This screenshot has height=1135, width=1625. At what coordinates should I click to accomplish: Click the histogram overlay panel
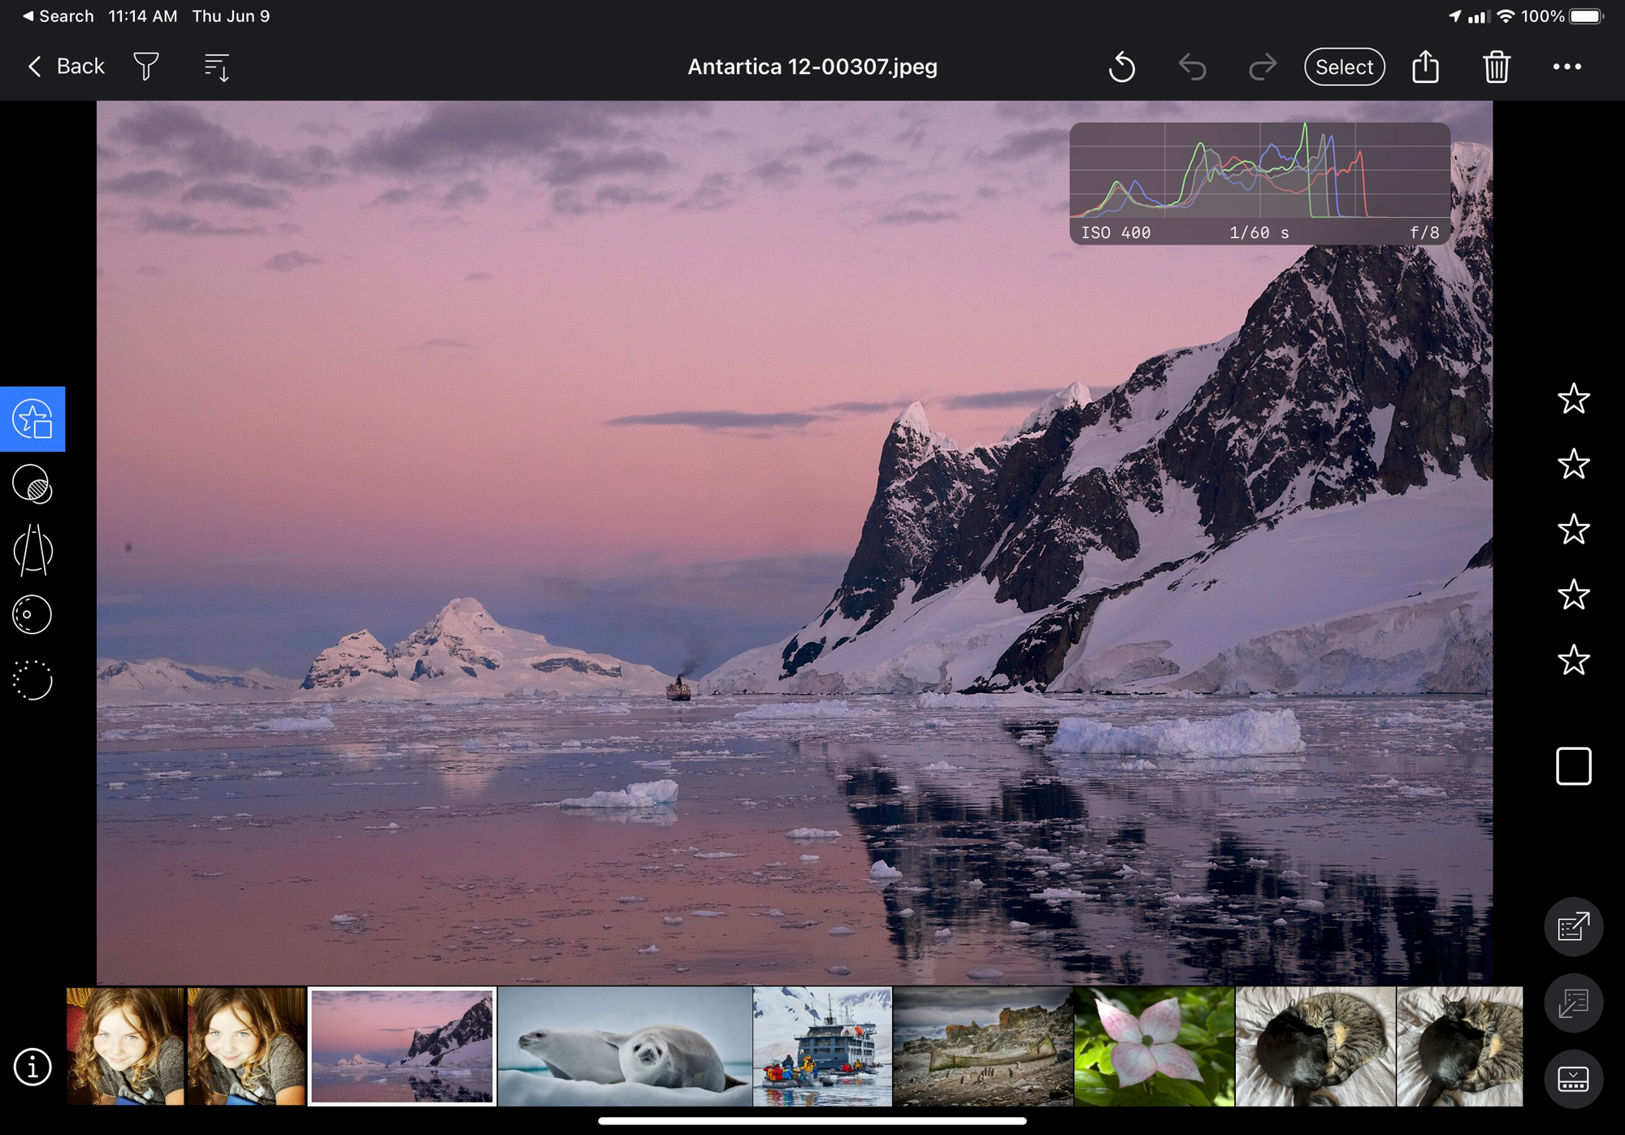(x=1259, y=183)
